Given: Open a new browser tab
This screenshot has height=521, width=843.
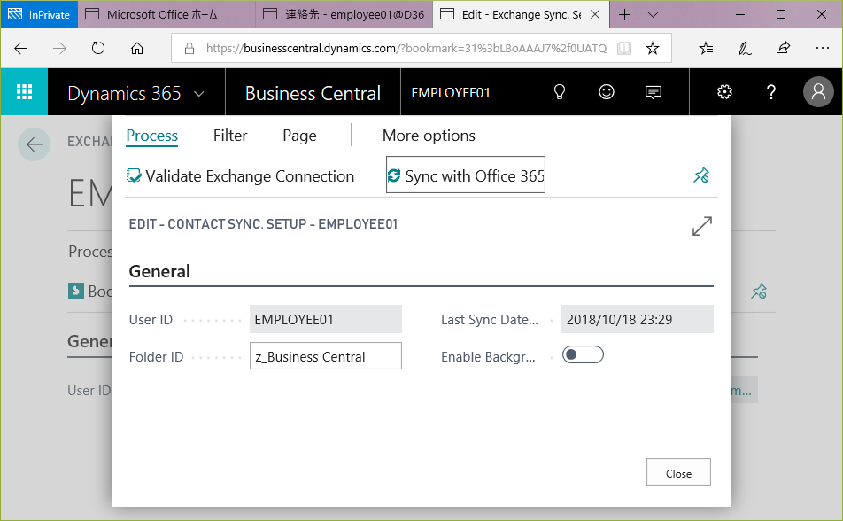Looking at the screenshot, I should click(625, 14).
